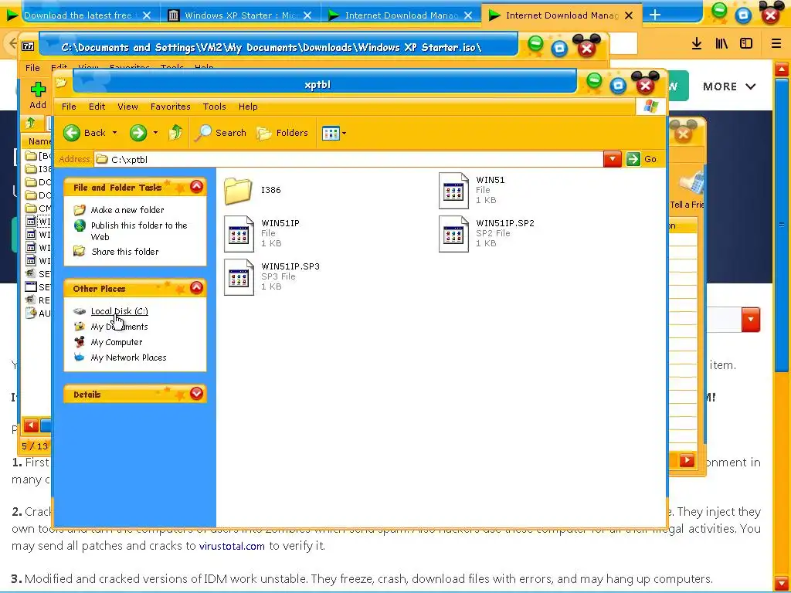Click the Add plus icon in 7-Zip
This screenshot has height=593, width=791.
point(38,90)
